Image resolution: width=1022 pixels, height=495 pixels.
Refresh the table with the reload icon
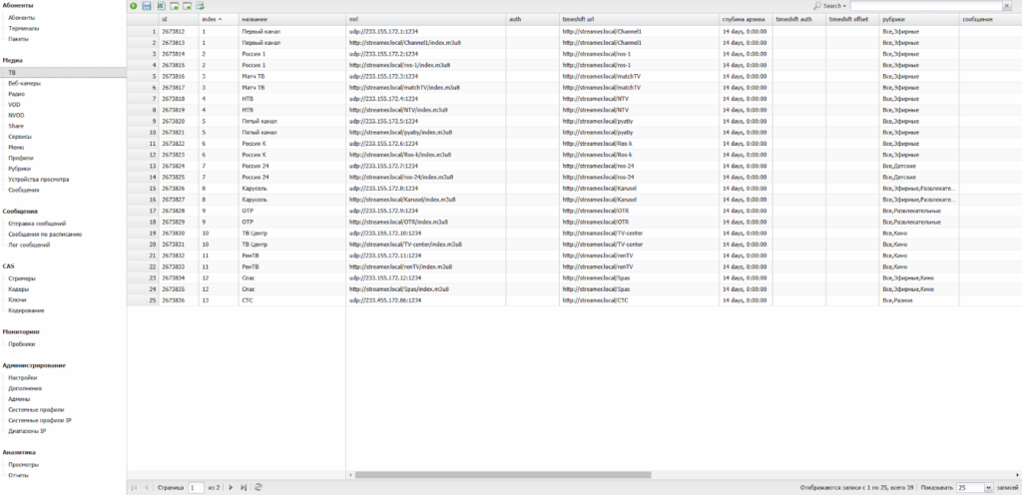258,487
